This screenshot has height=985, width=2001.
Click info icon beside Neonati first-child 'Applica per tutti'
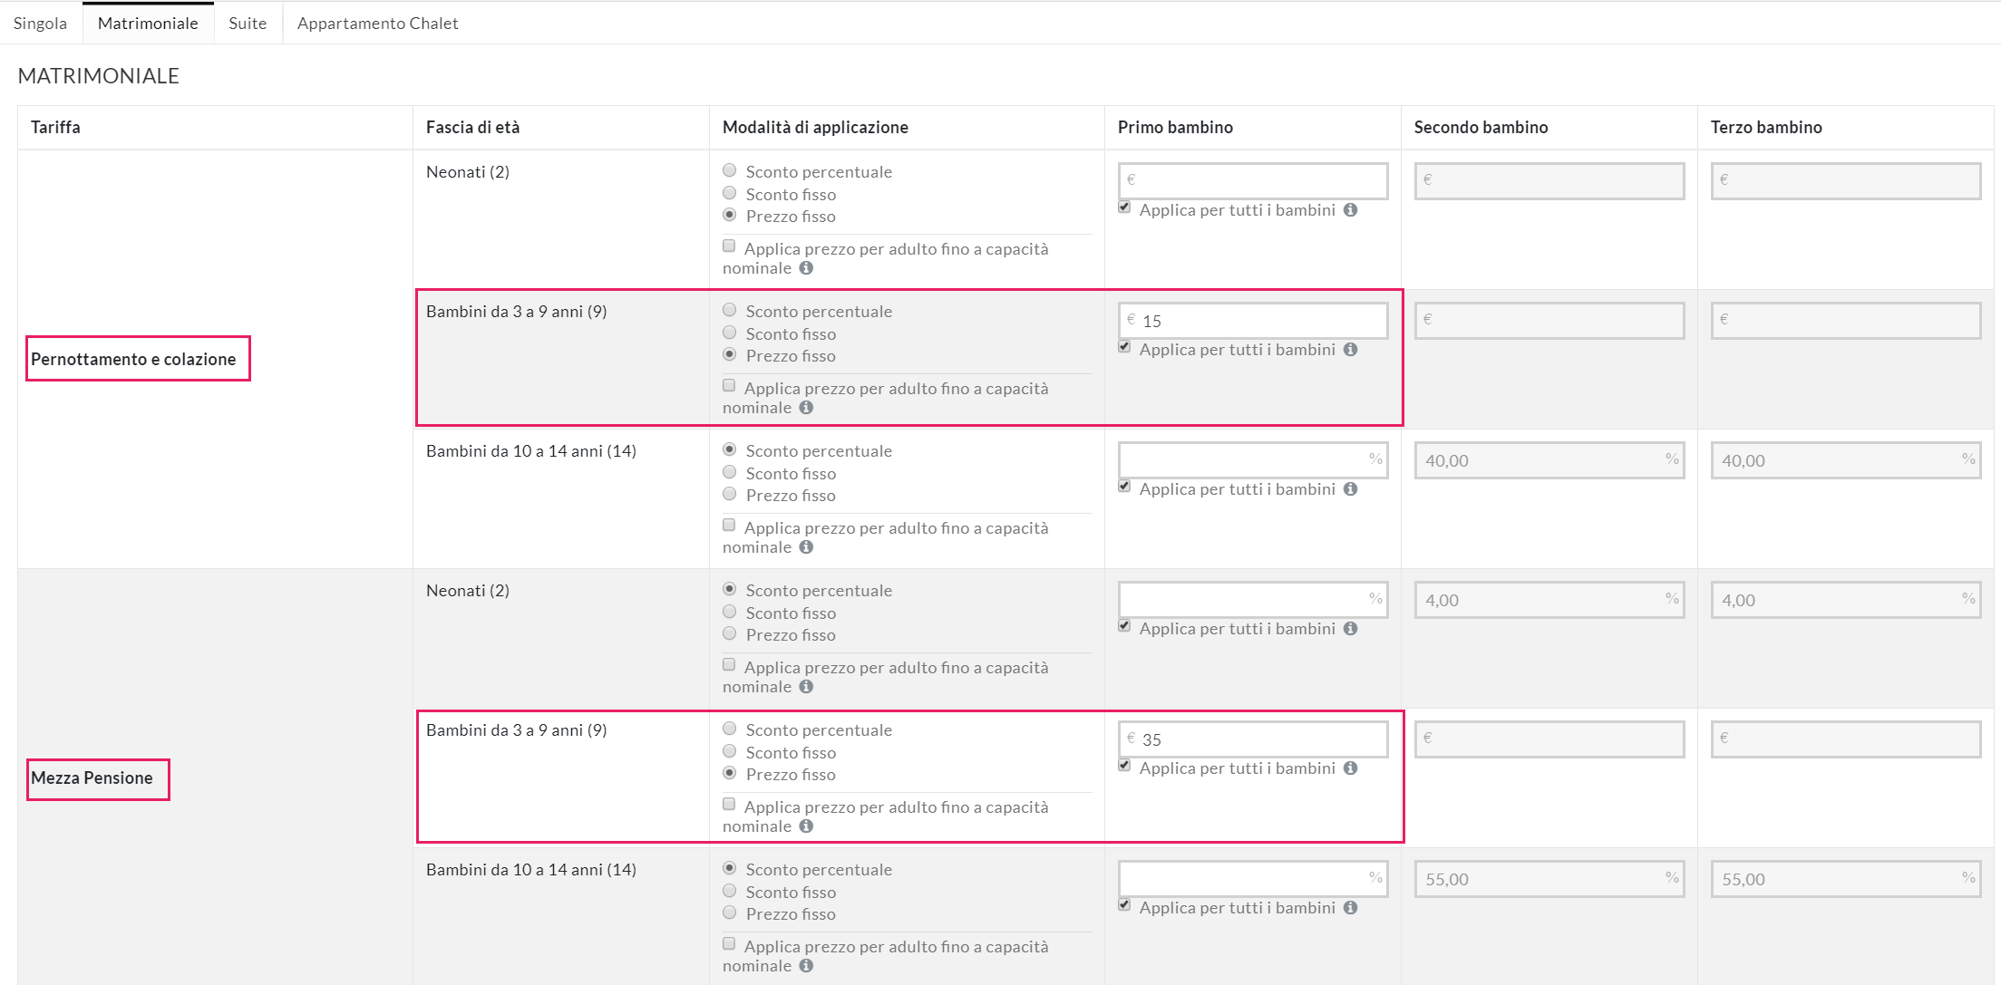pyautogui.click(x=1350, y=210)
